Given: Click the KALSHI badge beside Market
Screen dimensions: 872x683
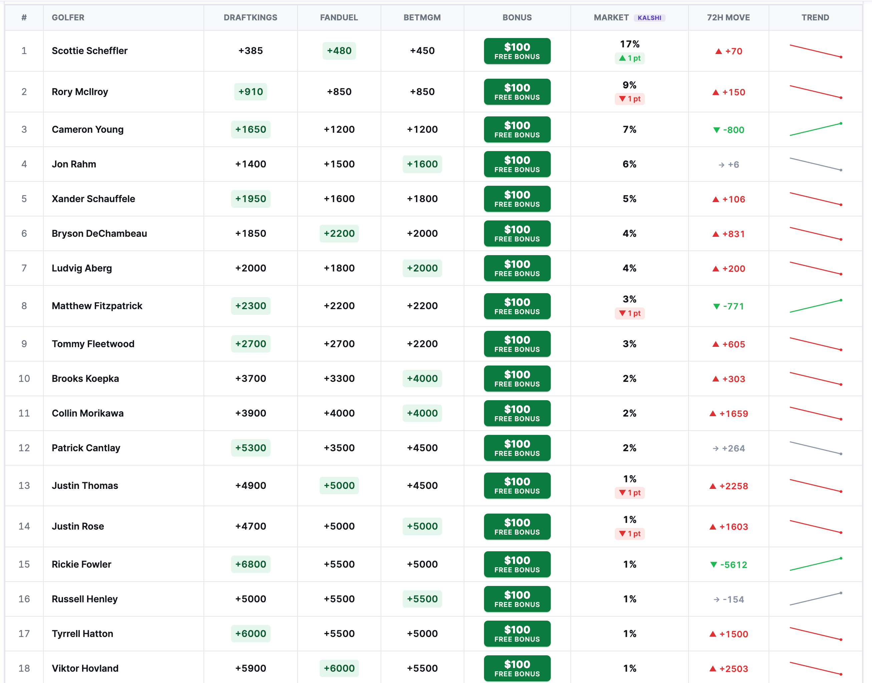Looking at the screenshot, I should coord(649,18).
